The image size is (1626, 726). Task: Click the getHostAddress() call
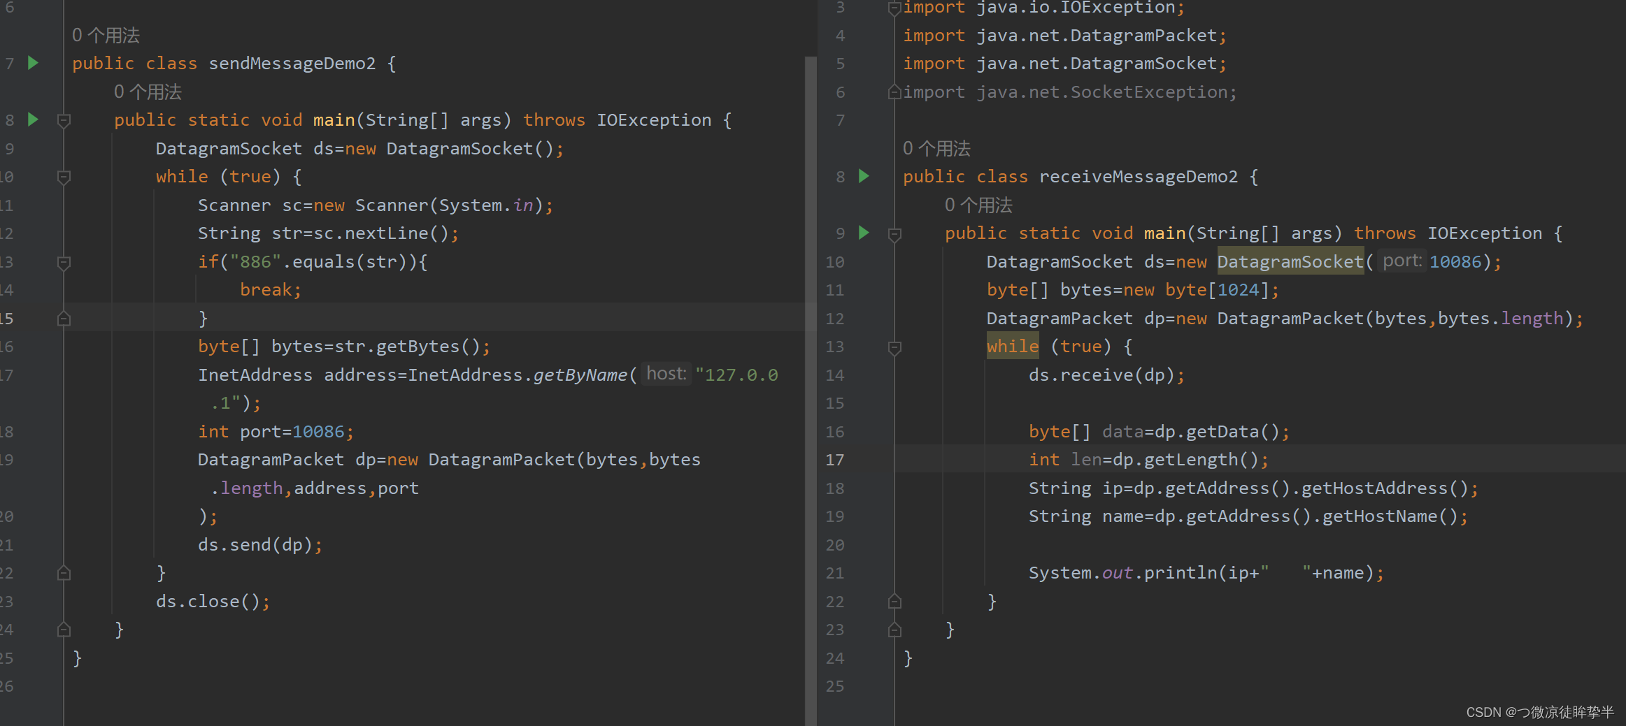click(x=1385, y=488)
